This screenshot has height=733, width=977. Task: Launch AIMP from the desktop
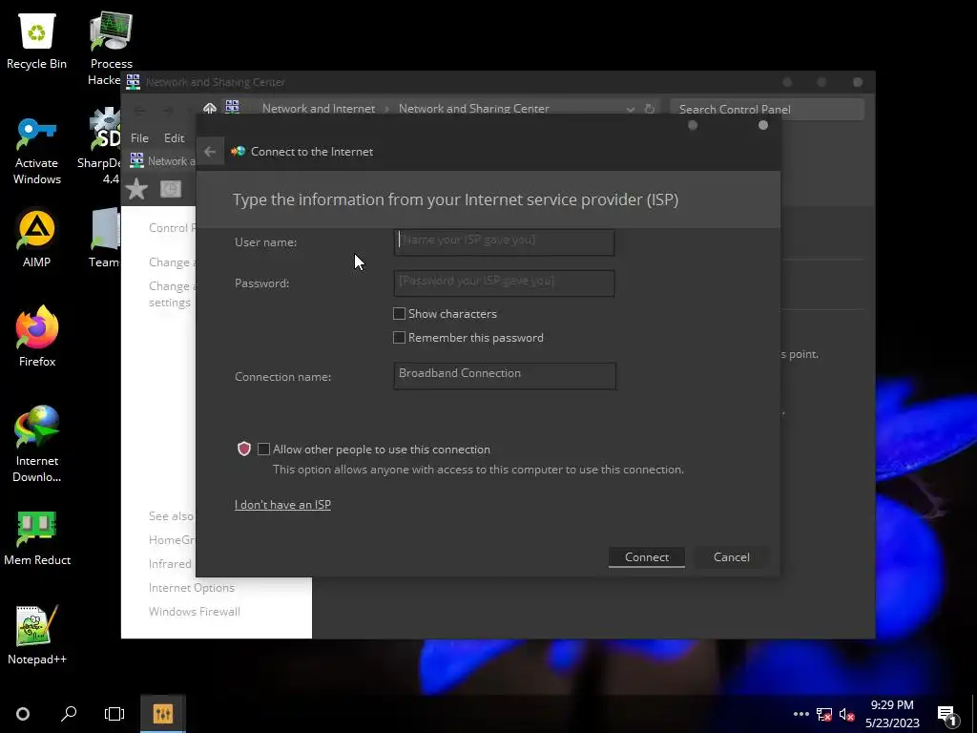point(36,238)
